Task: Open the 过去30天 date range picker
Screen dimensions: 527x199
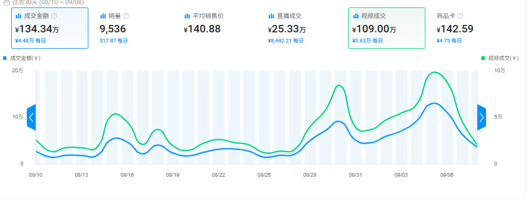Action: pyautogui.click(x=44, y=2)
